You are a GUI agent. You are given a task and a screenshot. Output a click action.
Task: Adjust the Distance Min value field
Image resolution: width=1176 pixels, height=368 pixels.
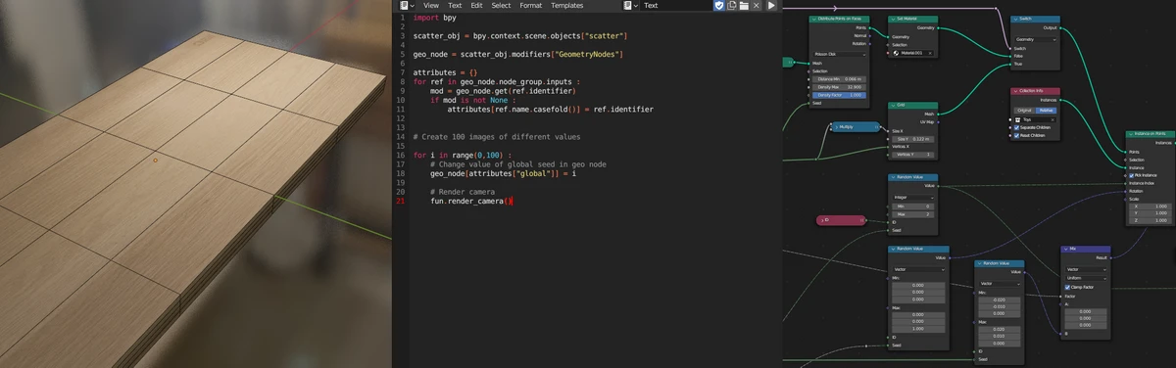(840, 78)
